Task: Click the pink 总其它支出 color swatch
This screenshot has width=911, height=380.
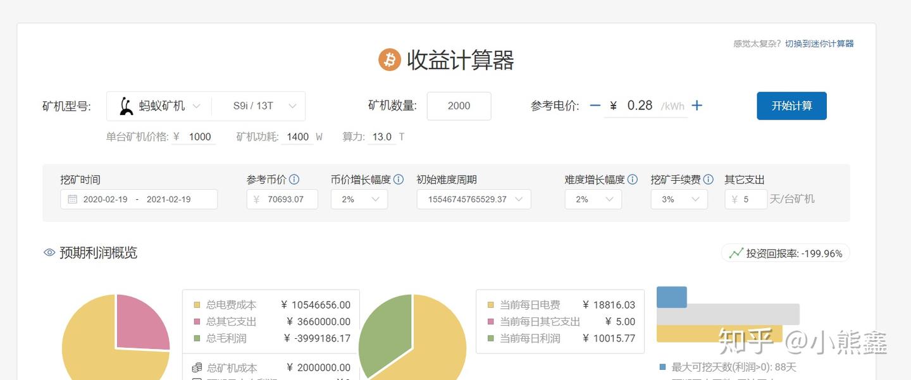Action: pos(196,322)
